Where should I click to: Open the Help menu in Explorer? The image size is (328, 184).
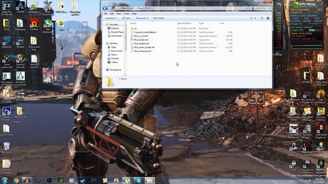point(134,14)
